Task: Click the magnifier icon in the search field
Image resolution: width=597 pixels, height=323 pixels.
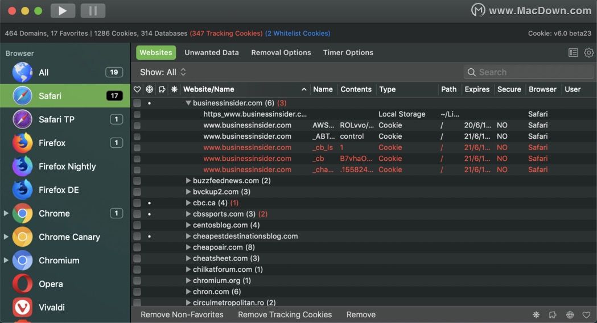Action: pyautogui.click(x=471, y=72)
